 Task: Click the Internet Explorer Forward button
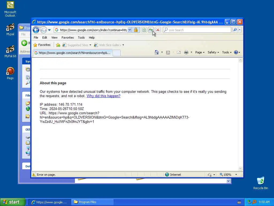pyautogui.click(x=43, y=30)
